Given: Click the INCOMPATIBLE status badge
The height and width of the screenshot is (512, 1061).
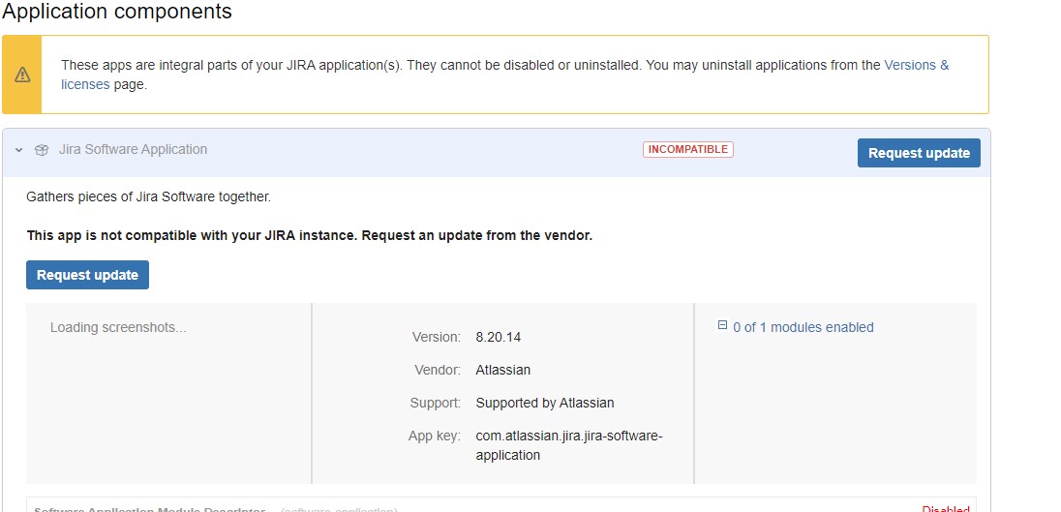Looking at the screenshot, I should tap(688, 149).
